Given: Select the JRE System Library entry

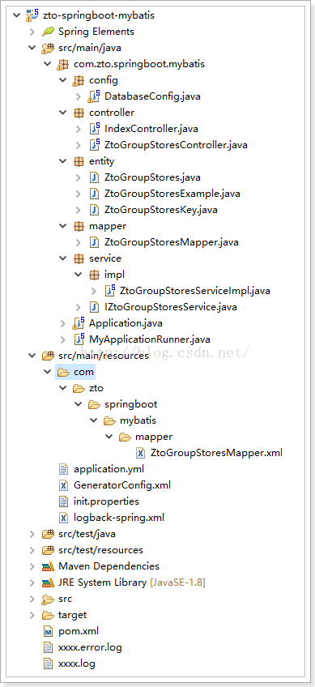Looking at the screenshot, I should tap(131, 582).
